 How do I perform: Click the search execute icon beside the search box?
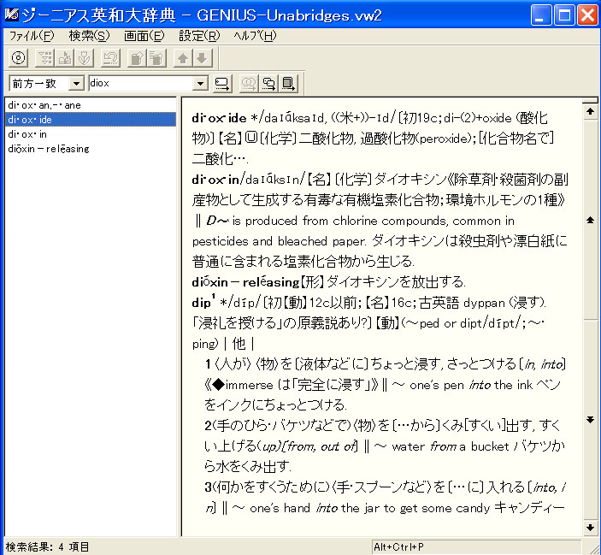click(222, 83)
